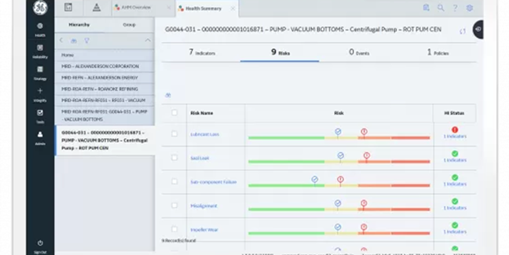This screenshot has height=255, width=509.
Task: Open the Admin section icon
Action: [40, 134]
